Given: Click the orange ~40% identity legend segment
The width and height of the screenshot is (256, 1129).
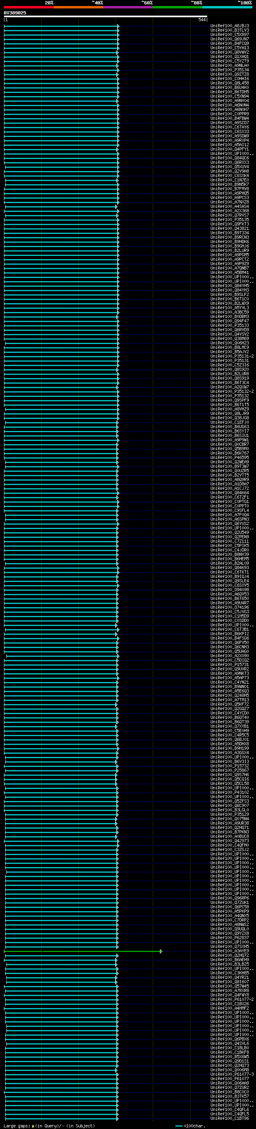Looking at the screenshot, I should click(x=78, y=7).
